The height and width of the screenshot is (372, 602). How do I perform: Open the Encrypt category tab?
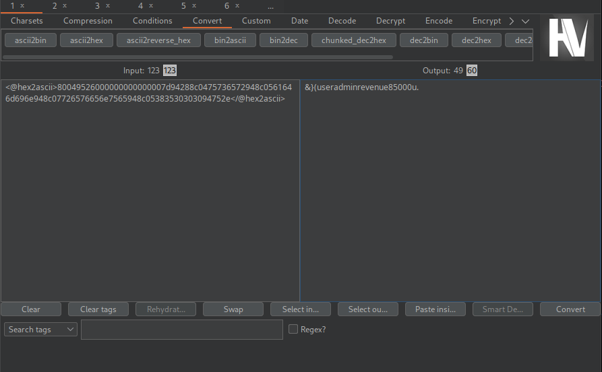486,21
